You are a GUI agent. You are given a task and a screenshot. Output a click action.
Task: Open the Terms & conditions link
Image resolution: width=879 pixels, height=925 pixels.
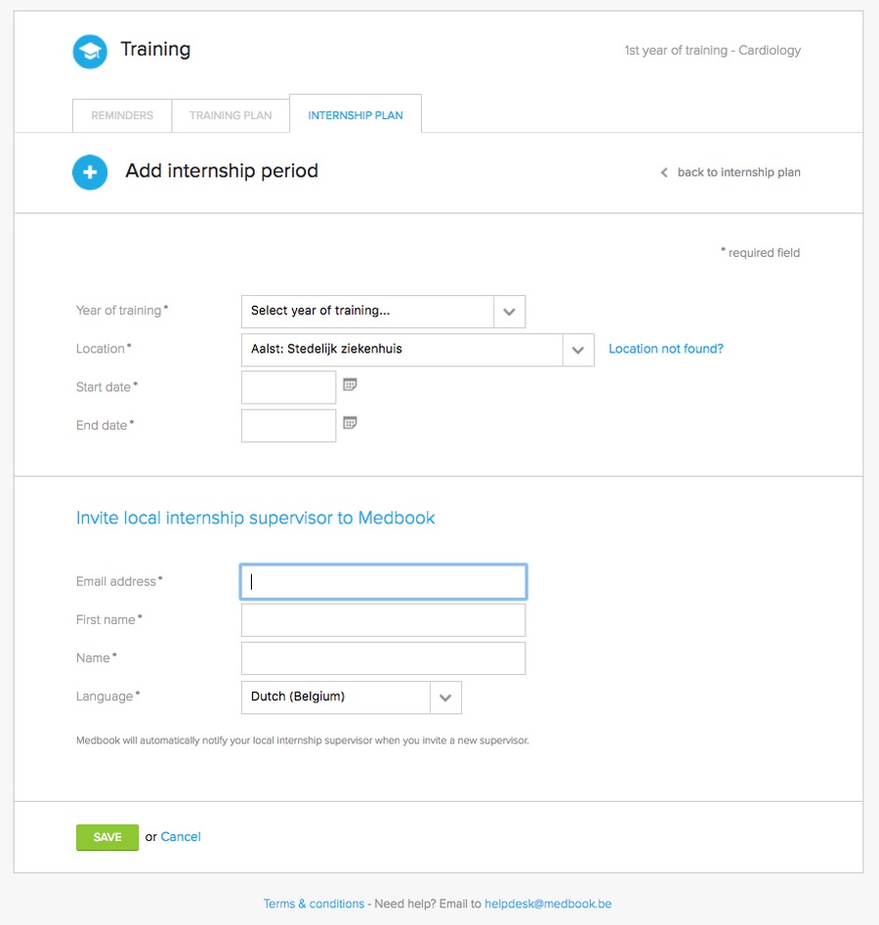pyautogui.click(x=314, y=904)
